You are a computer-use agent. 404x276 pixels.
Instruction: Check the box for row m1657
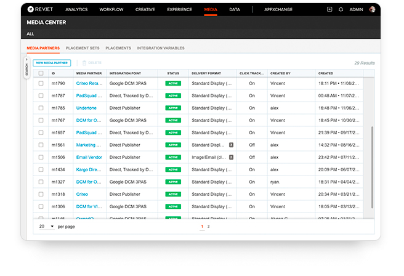[x=41, y=132]
